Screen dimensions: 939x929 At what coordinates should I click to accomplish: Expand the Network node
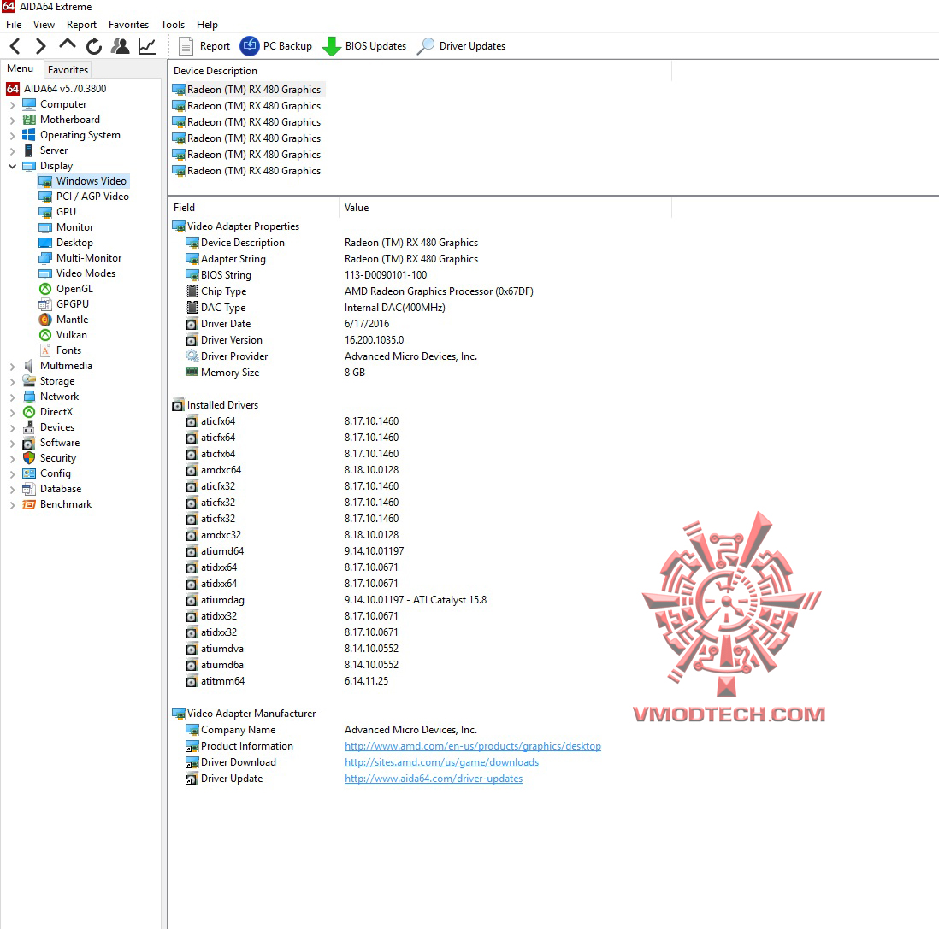(13, 397)
